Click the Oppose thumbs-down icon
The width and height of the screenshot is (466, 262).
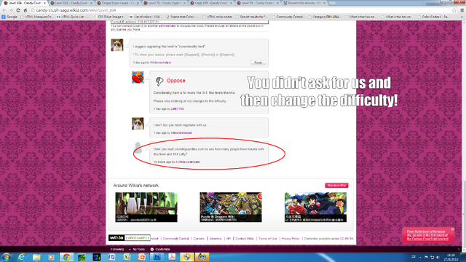point(159,81)
